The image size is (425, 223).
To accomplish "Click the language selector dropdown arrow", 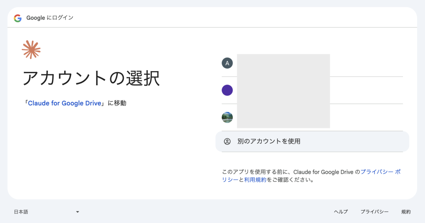I will (77, 212).
